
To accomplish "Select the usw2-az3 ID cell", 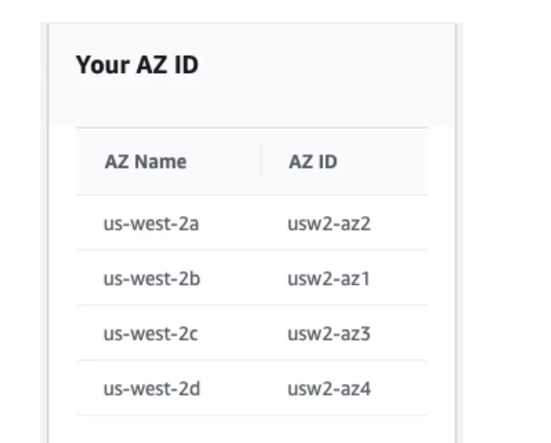I will [329, 334].
